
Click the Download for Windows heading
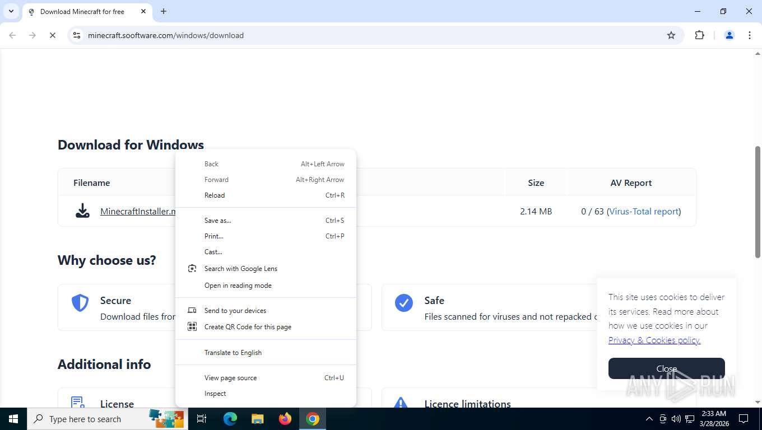pos(131,144)
